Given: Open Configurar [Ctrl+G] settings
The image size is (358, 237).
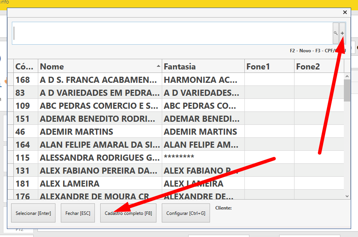Looking at the screenshot, I should [x=186, y=213].
